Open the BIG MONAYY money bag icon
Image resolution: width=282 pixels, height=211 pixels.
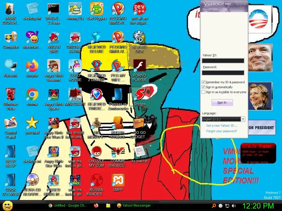pos(97,127)
